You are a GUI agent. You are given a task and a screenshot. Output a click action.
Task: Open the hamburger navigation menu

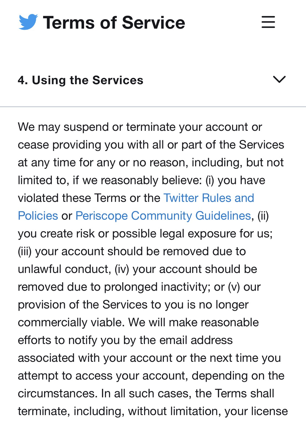click(268, 22)
